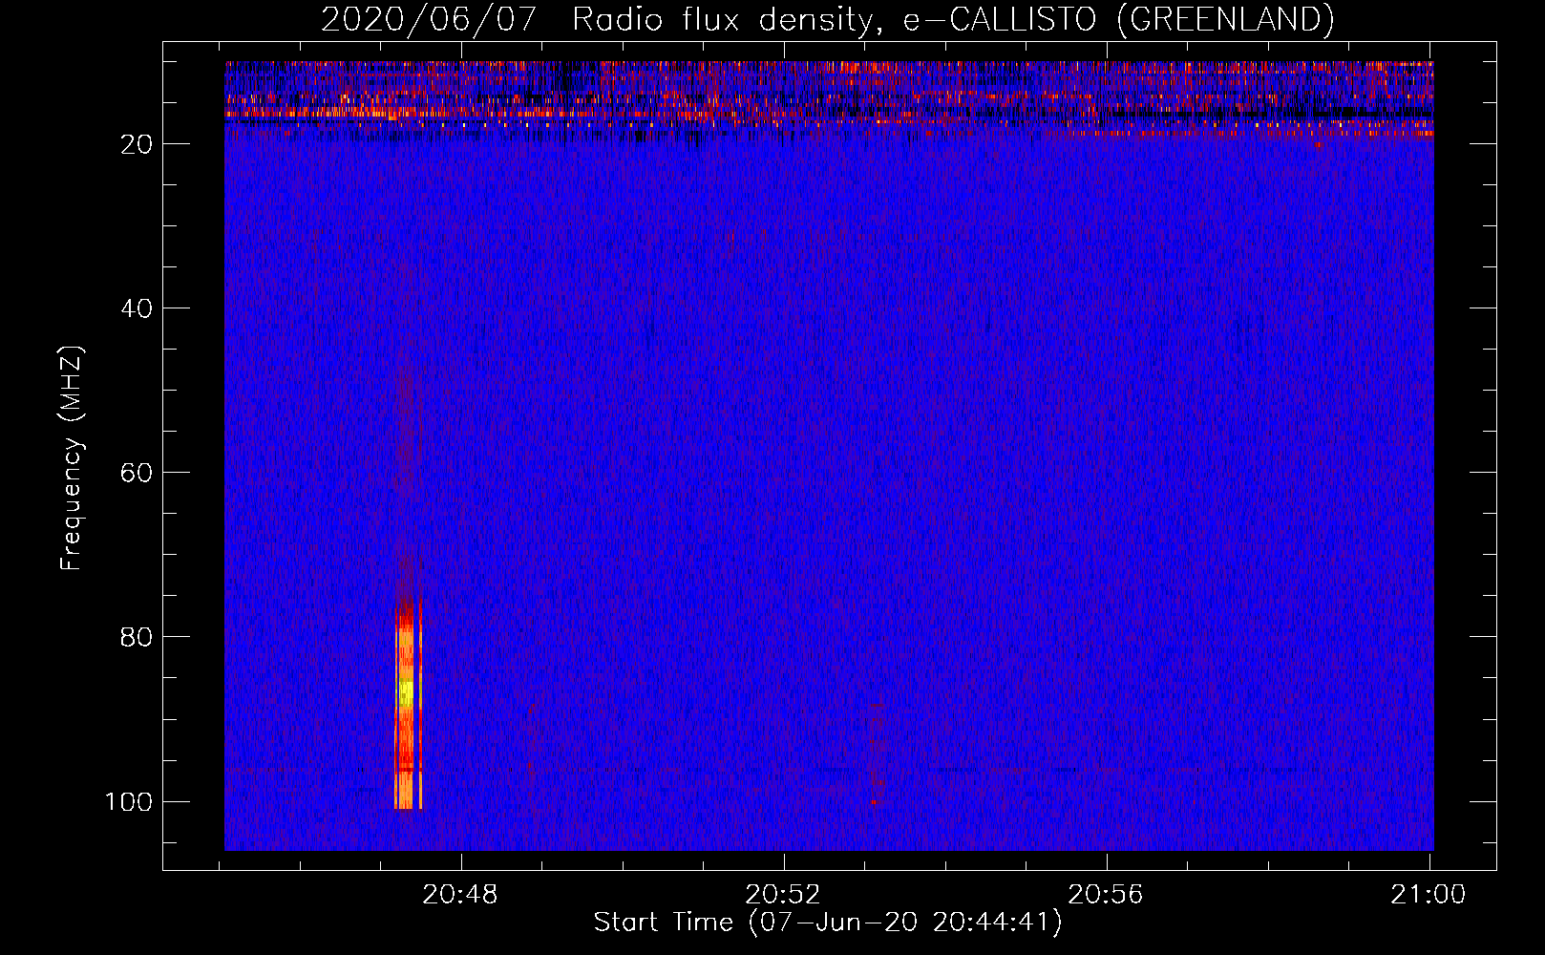Screen dimensions: 1545x955
Task: Select the 40 MHz frequency tick label
Action: coord(138,308)
